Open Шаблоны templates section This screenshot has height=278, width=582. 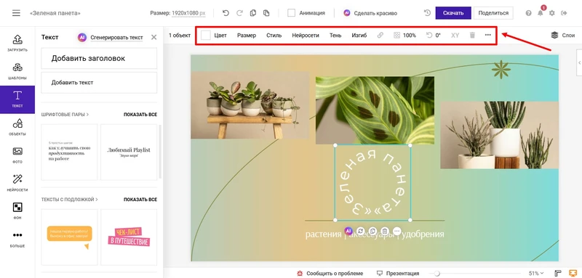coord(17,71)
